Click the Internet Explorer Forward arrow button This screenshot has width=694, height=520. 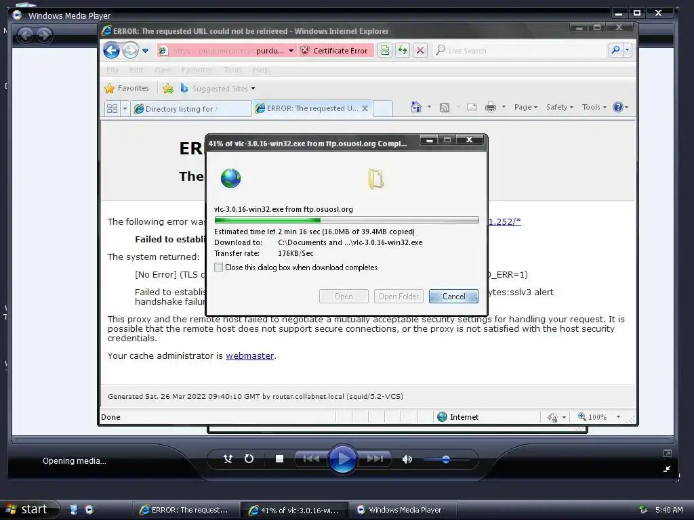(130, 50)
